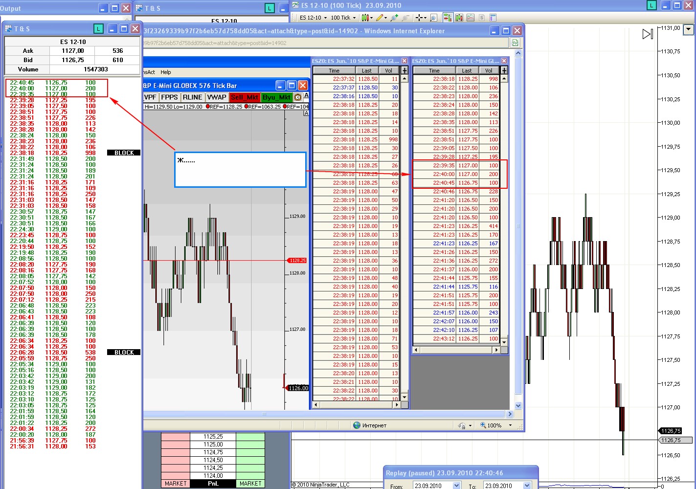Viewport: 696px width, 489px height.
Task: Click the crosshair cursor tool icon
Action: point(419,18)
